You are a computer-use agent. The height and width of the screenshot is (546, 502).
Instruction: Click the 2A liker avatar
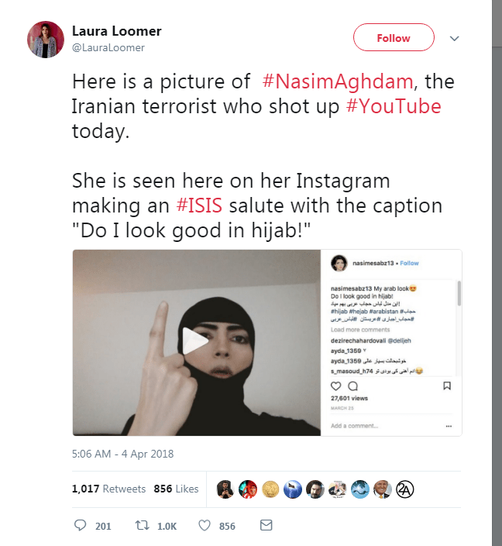[404, 489]
